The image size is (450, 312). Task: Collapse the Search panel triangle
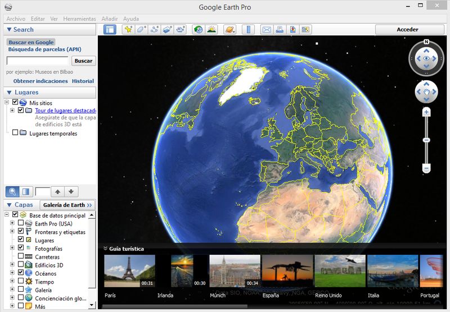point(9,30)
